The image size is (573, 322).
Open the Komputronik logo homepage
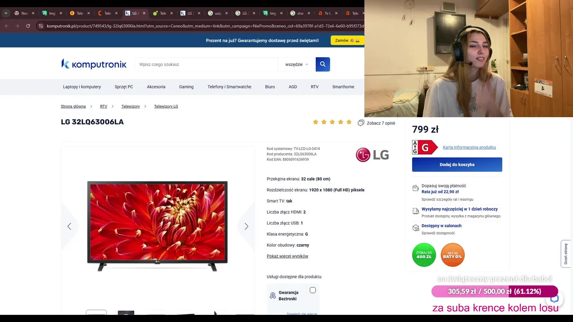coord(94,64)
